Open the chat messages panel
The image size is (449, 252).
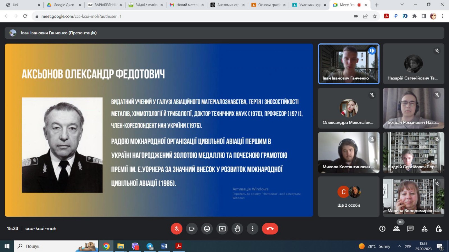410,229
